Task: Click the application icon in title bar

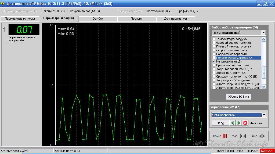Action: (x=3, y=3)
